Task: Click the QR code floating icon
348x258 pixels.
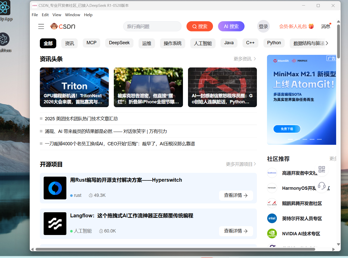Action: [322, 169]
